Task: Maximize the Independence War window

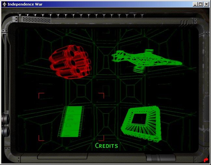Action: [x=201, y=4]
